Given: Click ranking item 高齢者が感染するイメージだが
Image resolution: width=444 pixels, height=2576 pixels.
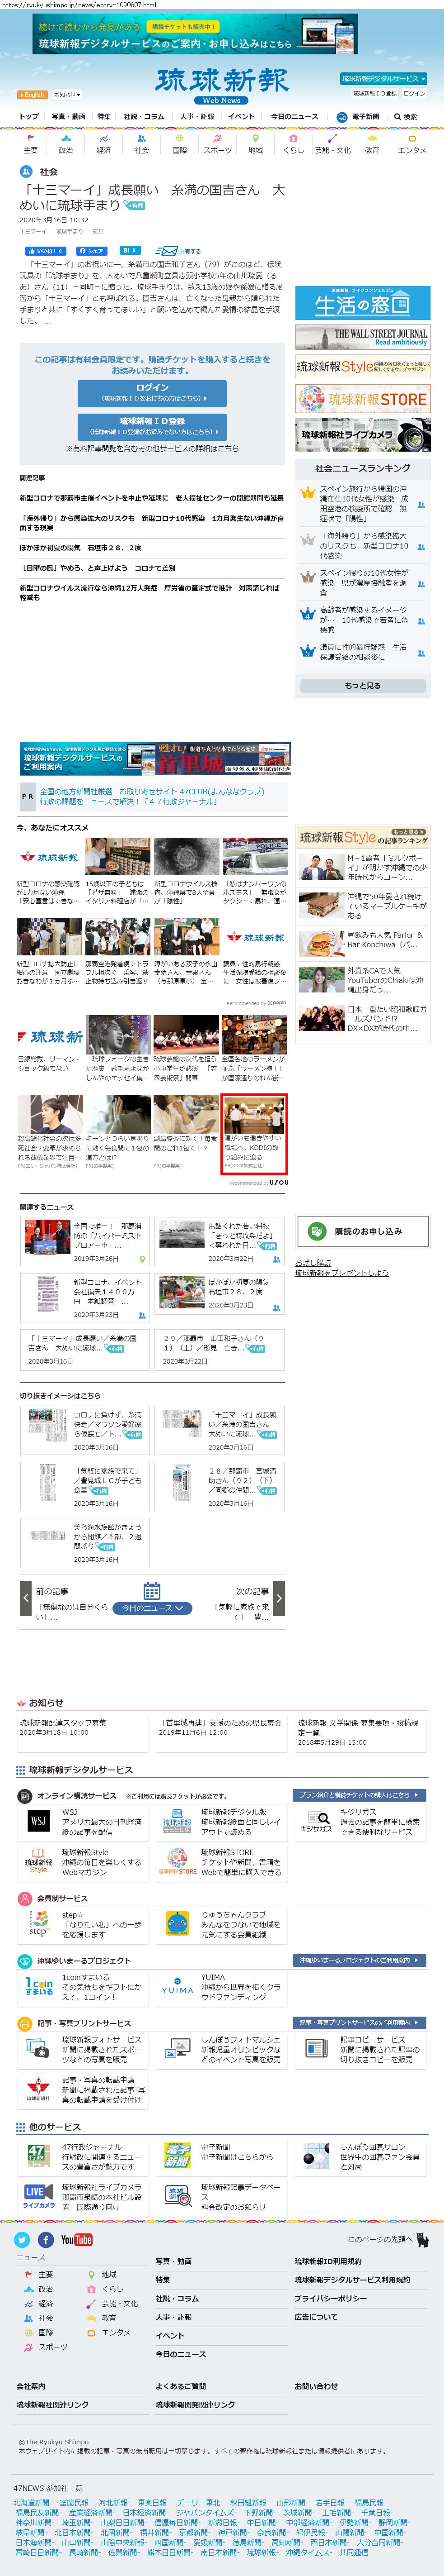Looking at the screenshot, I should pos(363,620).
